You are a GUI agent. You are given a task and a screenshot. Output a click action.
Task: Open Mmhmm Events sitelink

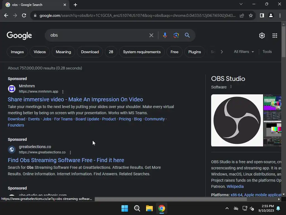coord(34,119)
